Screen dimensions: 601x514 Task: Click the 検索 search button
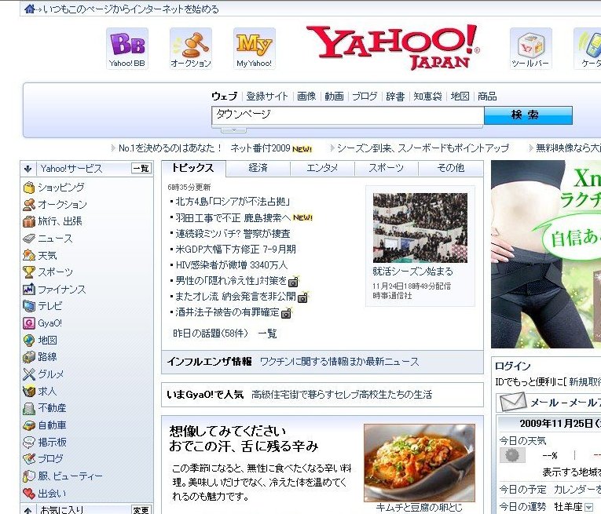point(528,115)
